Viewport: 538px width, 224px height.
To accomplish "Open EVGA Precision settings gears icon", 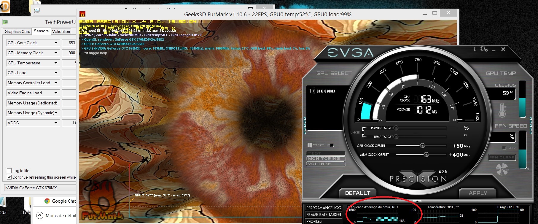I will [484, 49].
